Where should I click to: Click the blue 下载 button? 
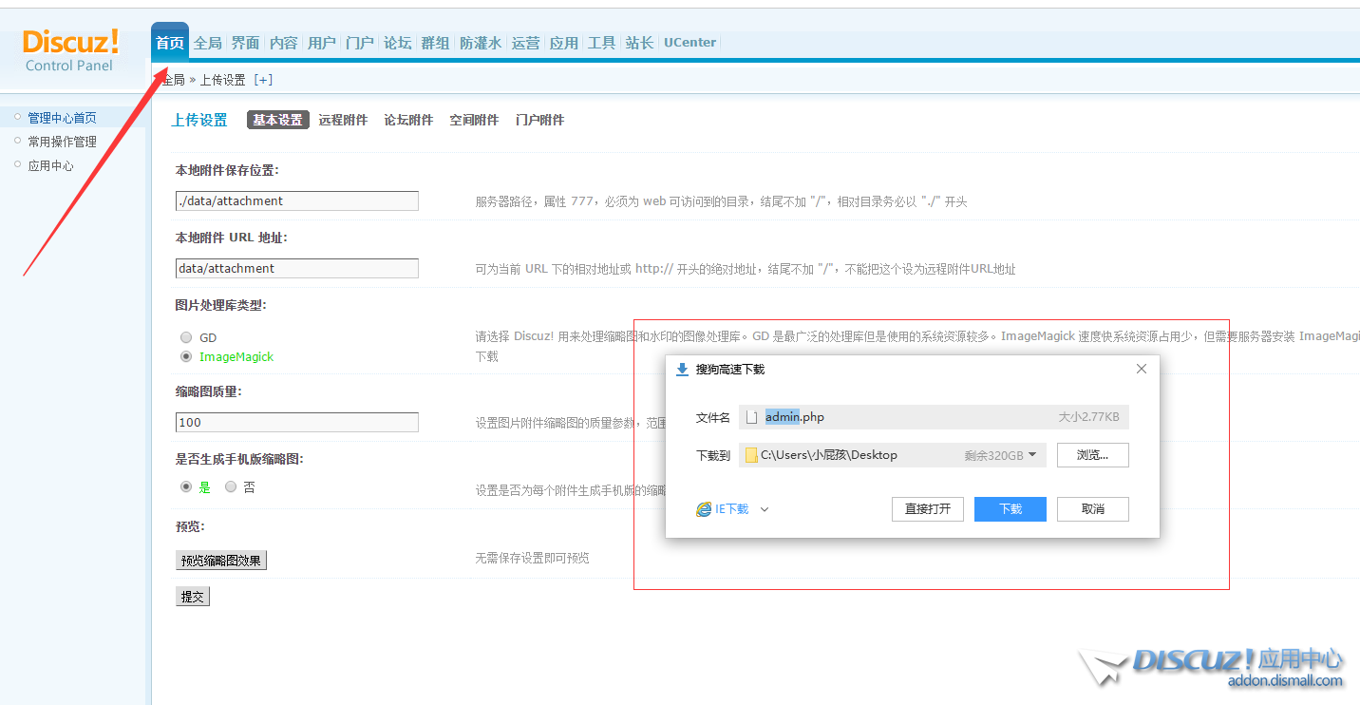1011,509
